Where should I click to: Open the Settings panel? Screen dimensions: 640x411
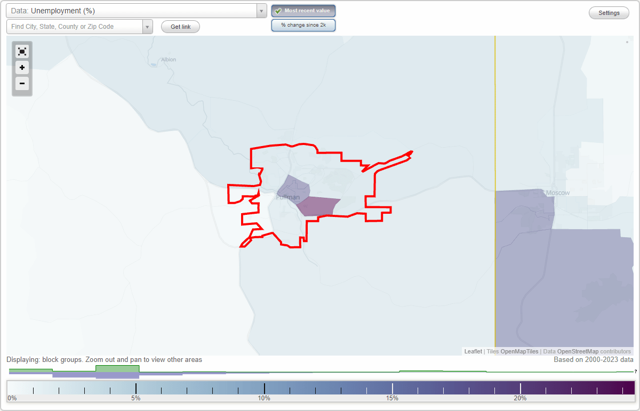point(609,13)
